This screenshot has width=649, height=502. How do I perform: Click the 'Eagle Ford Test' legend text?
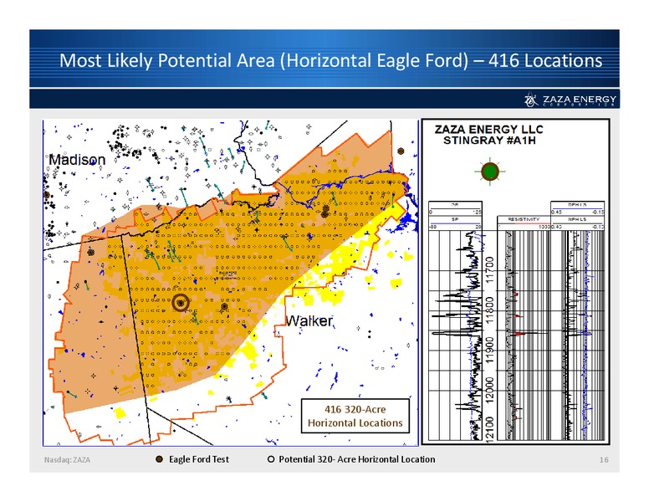pyautogui.click(x=199, y=459)
